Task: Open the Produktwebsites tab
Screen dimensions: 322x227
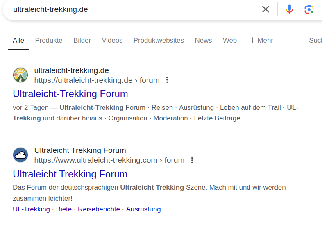Action: [x=159, y=40]
